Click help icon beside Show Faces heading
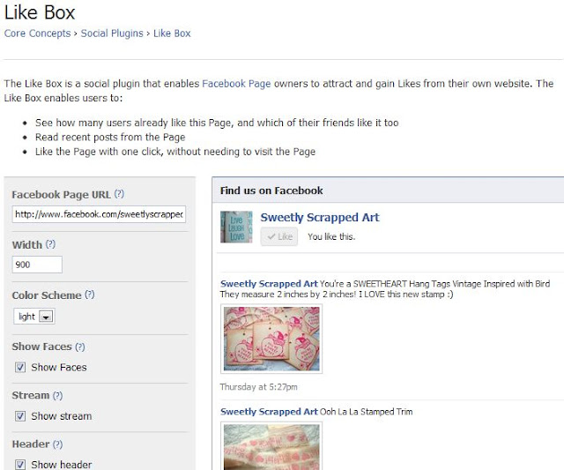 (80, 347)
